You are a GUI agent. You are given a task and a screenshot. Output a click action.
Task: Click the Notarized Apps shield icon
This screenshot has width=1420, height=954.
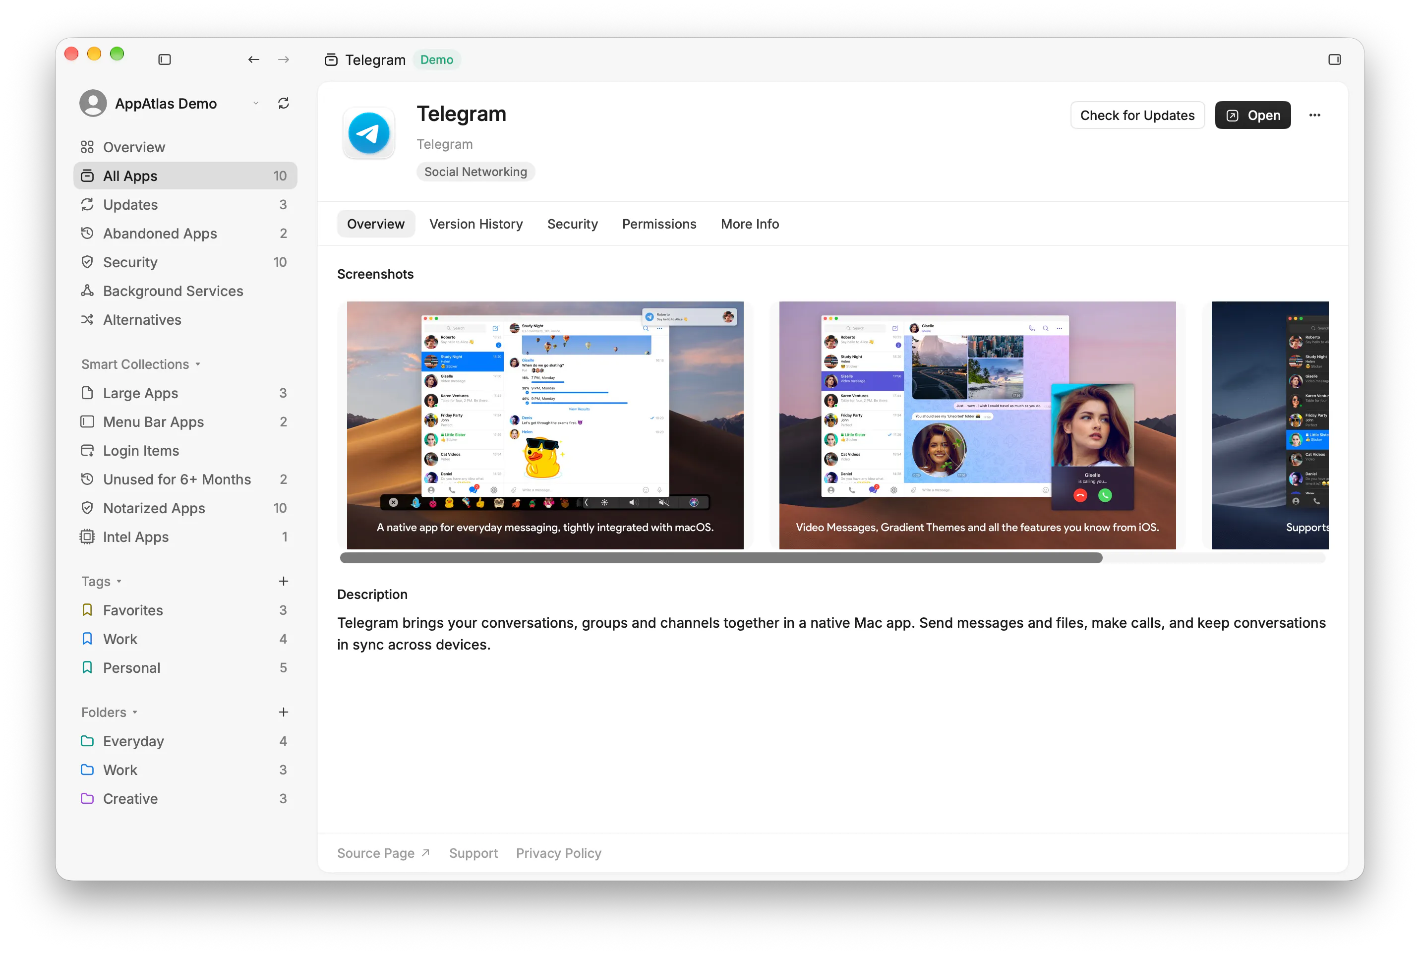click(87, 507)
